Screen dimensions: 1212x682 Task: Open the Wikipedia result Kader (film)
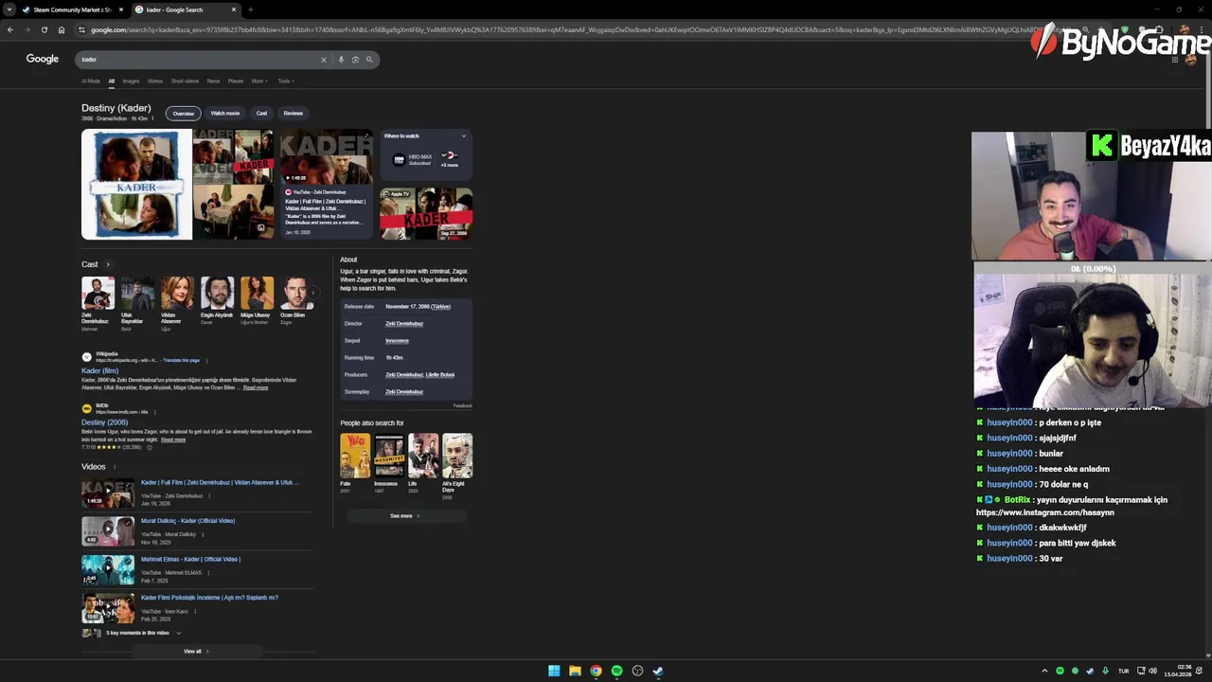tap(100, 370)
